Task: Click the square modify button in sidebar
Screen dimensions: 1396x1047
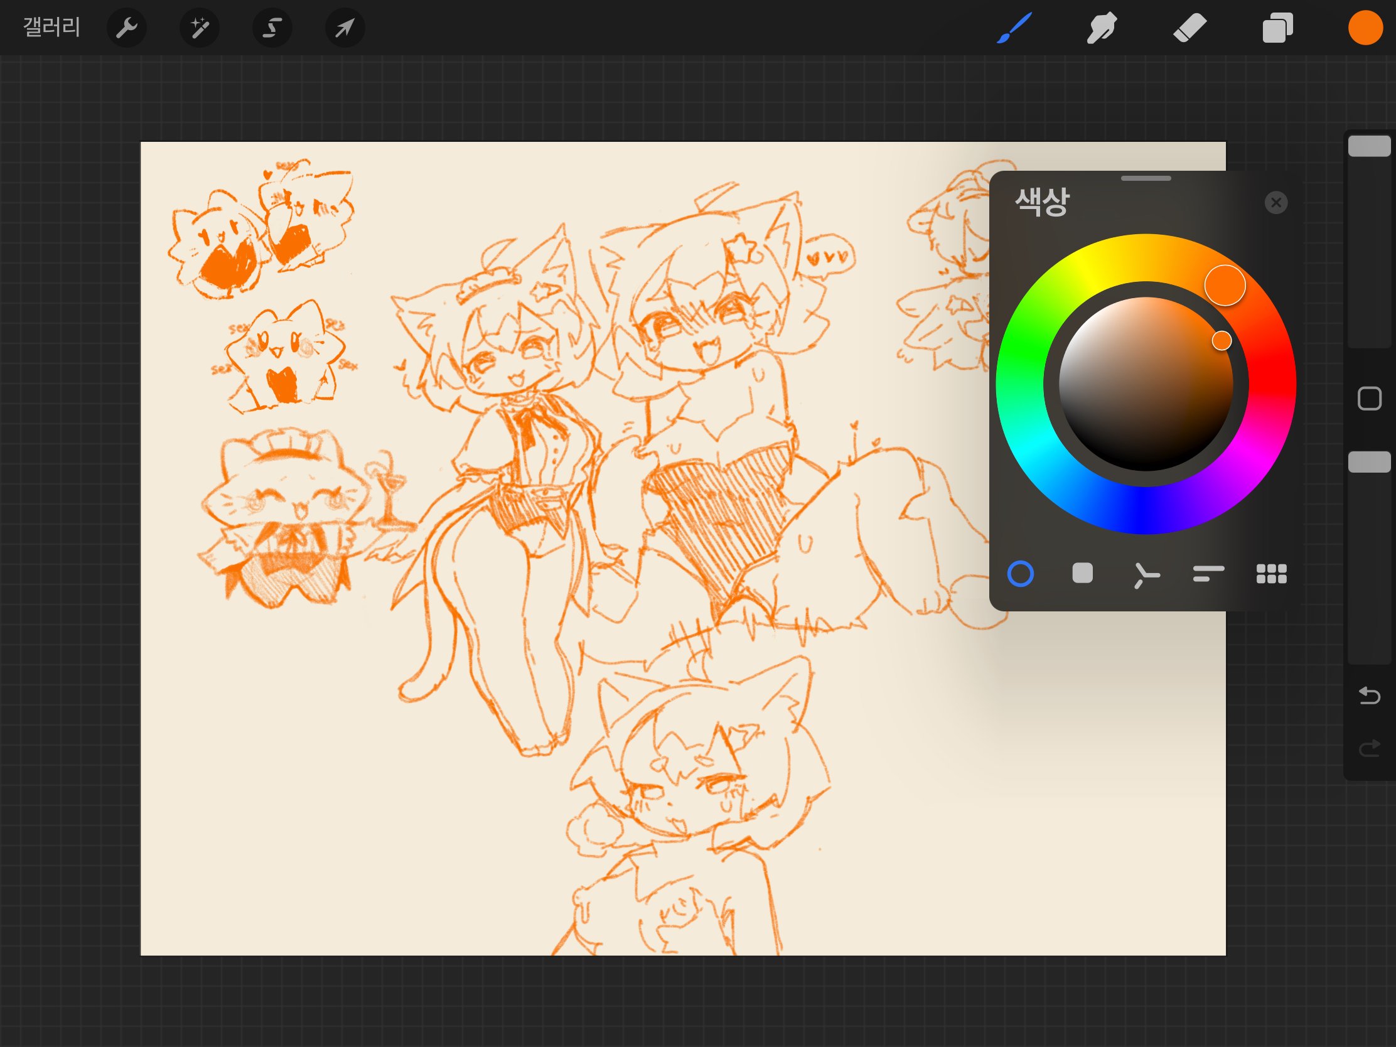Action: tap(1369, 399)
